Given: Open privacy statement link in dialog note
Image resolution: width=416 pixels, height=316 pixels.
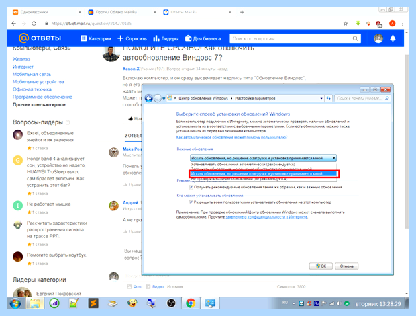Looking at the screenshot, I should tap(266, 217).
